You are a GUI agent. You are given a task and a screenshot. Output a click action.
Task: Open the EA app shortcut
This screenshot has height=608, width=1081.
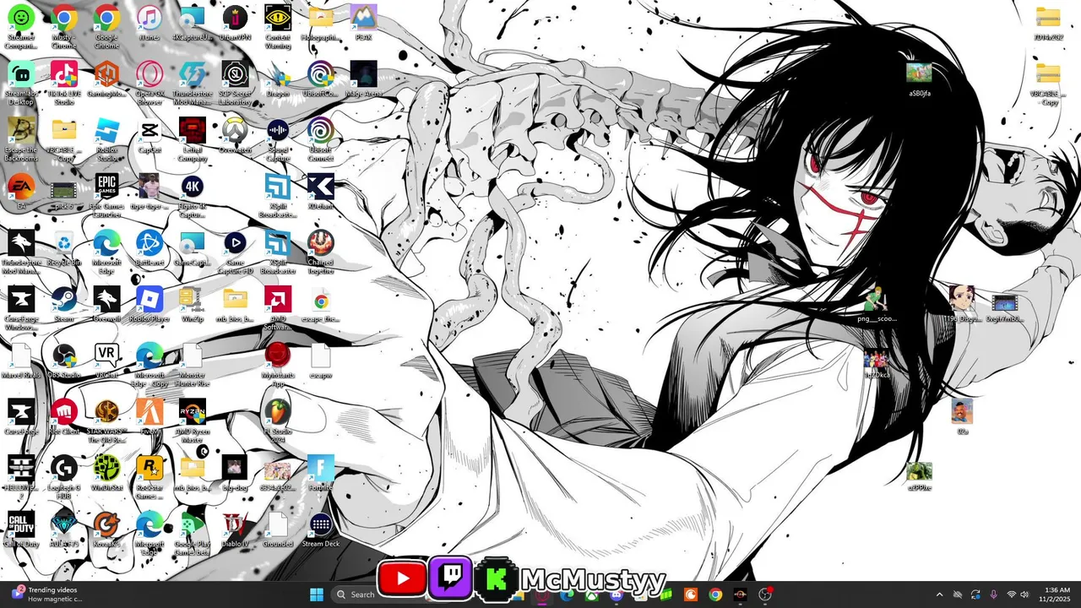(21, 192)
